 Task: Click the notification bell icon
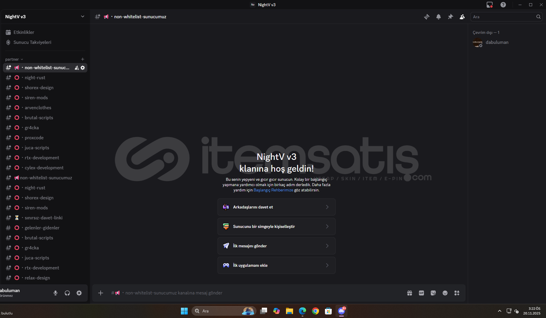point(439,17)
